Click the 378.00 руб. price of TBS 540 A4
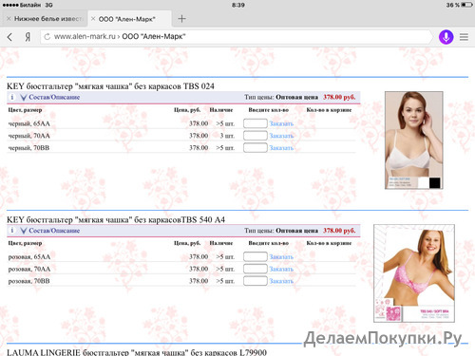475x356 pixels. coord(339,231)
